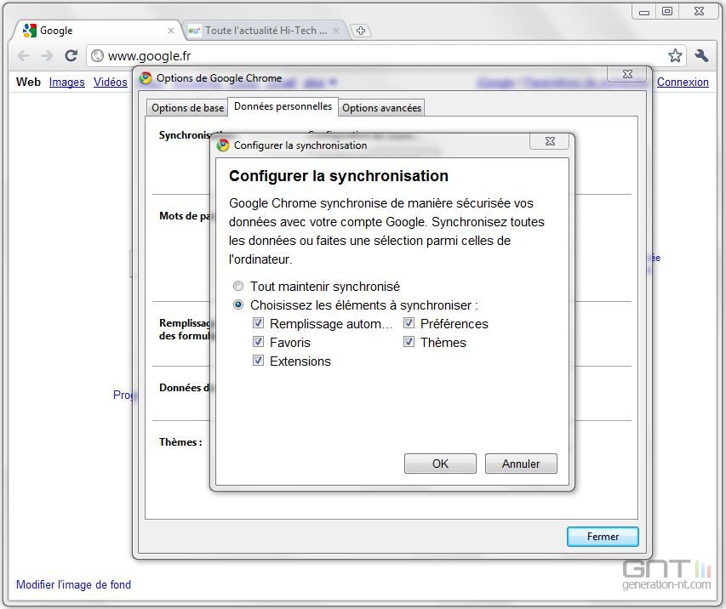Image resolution: width=726 pixels, height=609 pixels.
Task: Focus the www.google.fr address bar
Action: (385, 56)
